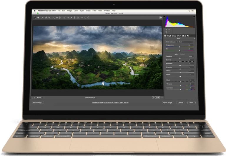Viewport: 226px width, 156px height.
Task: Select the Graduated Filter tool
Action: pyautogui.click(x=74, y=17)
